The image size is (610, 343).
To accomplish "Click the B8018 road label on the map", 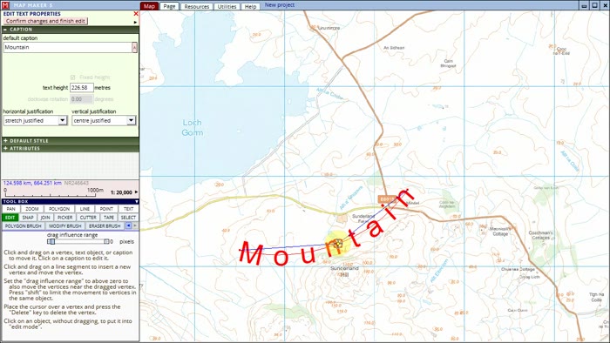I will click(388, 199).
